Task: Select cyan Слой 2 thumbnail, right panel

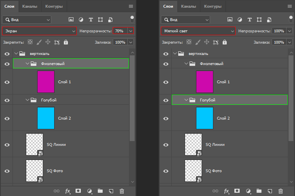Action: 205,118
